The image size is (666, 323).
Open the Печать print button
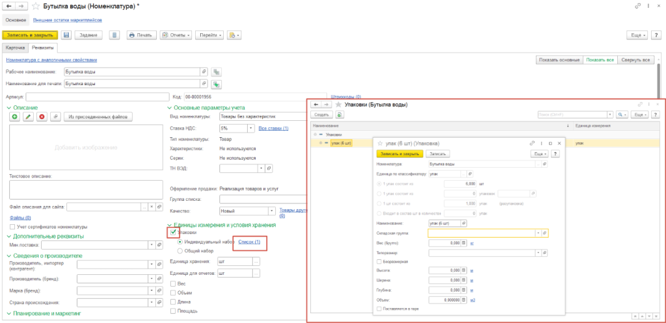pyautogui.click(x=140, y=35)
